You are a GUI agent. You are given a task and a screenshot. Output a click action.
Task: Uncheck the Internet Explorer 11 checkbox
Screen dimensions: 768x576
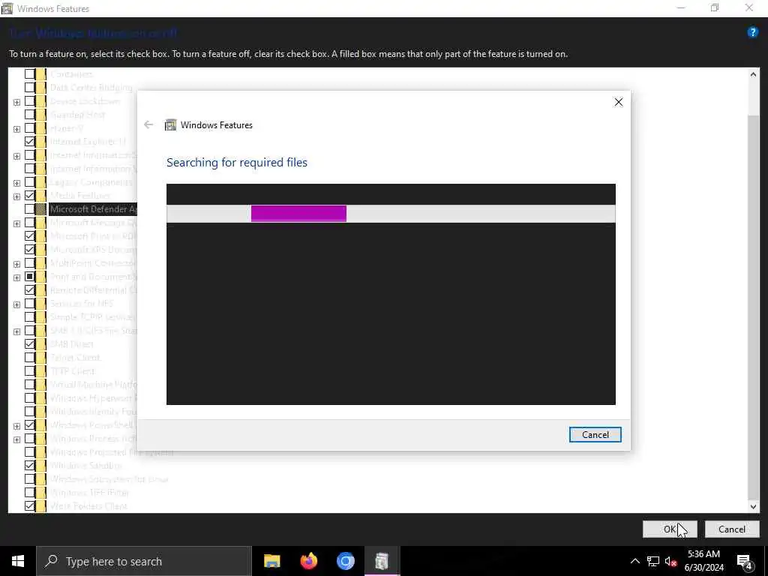click(x=29, y=142)
